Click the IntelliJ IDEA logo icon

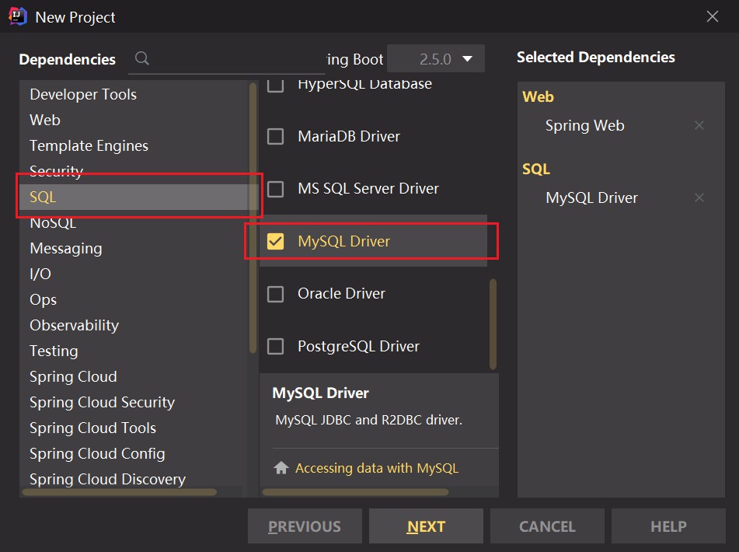coord(17,16)
